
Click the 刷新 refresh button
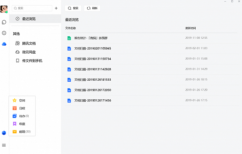click(x=92, y=8)
